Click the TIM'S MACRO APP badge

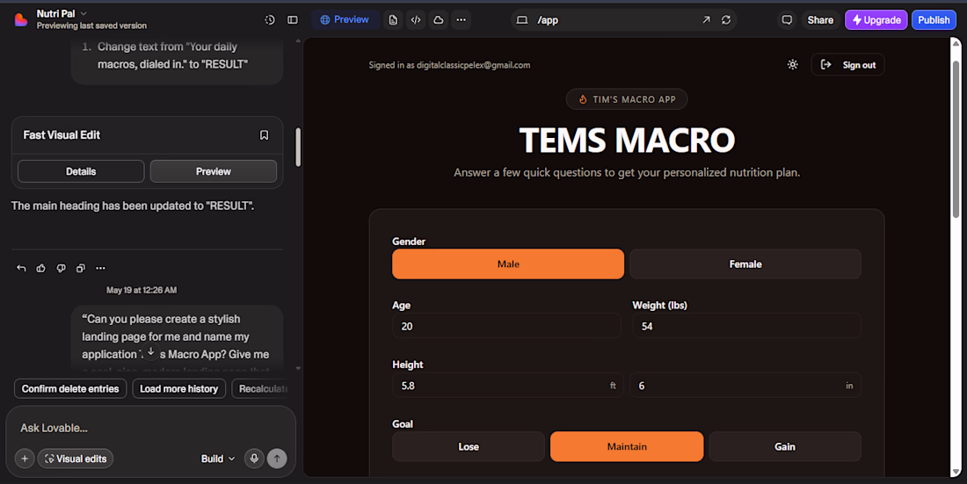[627, 99]
